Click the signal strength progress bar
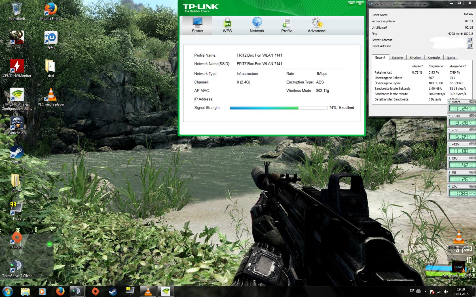The height and width of the screenshot is (297, 476). click(x=278, y=108)
